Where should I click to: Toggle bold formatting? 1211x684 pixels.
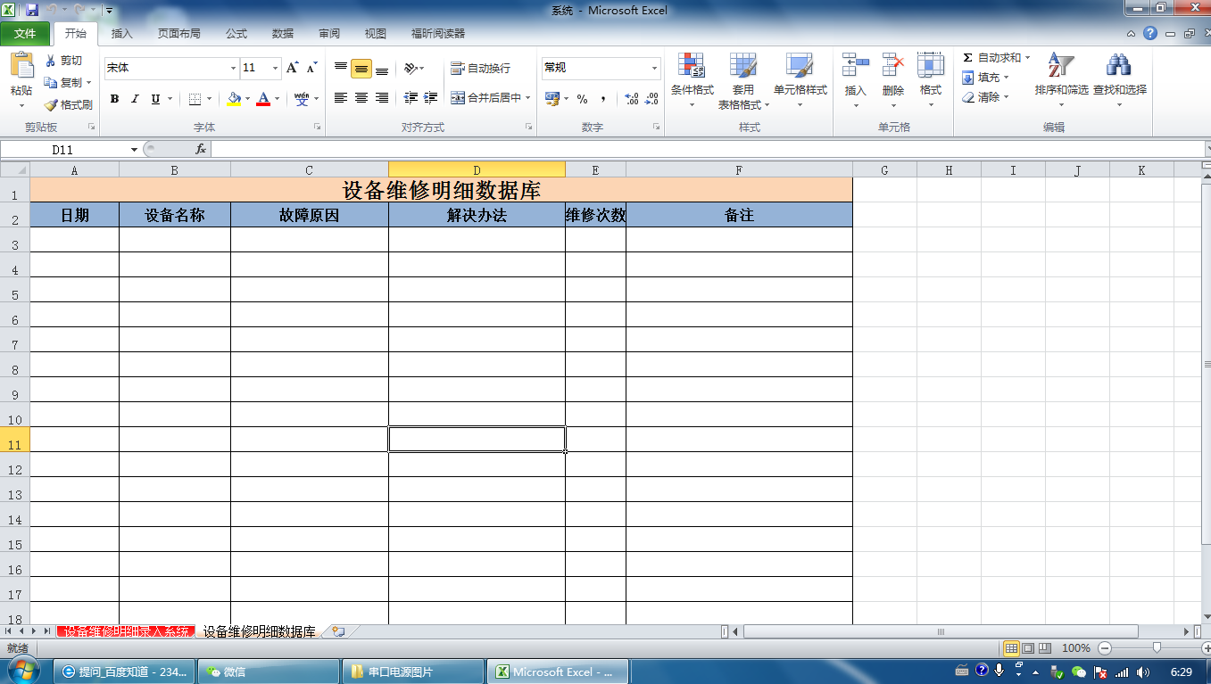[x=114, y=98]
